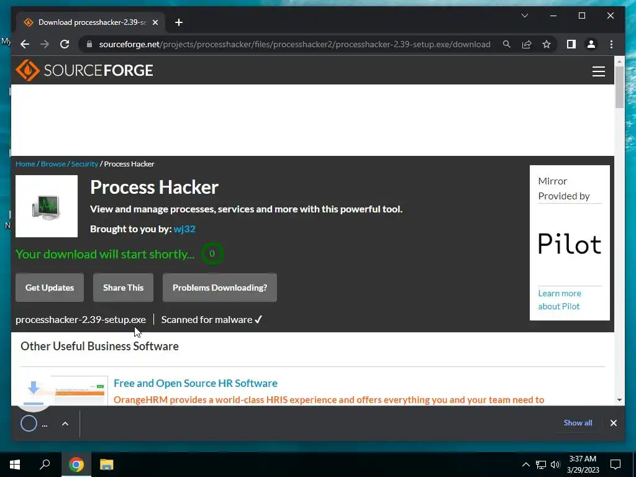Open Free and Open Source HR Software
This screenshot has width=636, height=477.
click(x=196, y=383)
